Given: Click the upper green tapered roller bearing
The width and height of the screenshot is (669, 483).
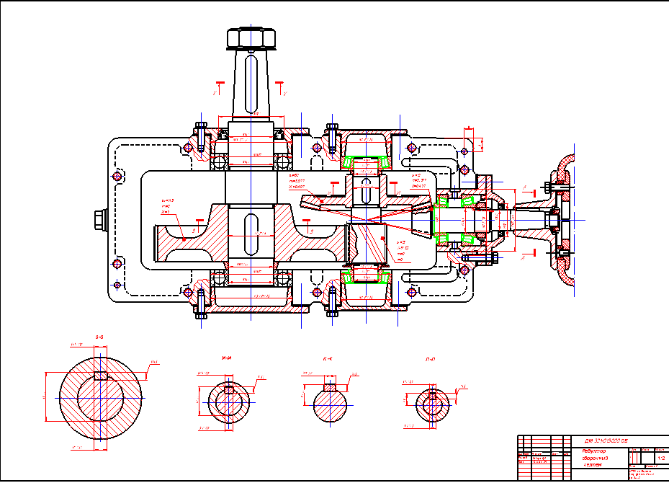Looking at the screenshot, I should click(367, 164).
